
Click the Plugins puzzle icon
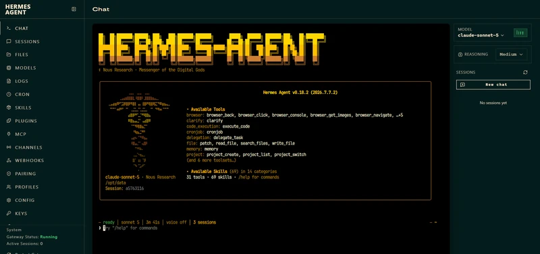click(9, 121)
